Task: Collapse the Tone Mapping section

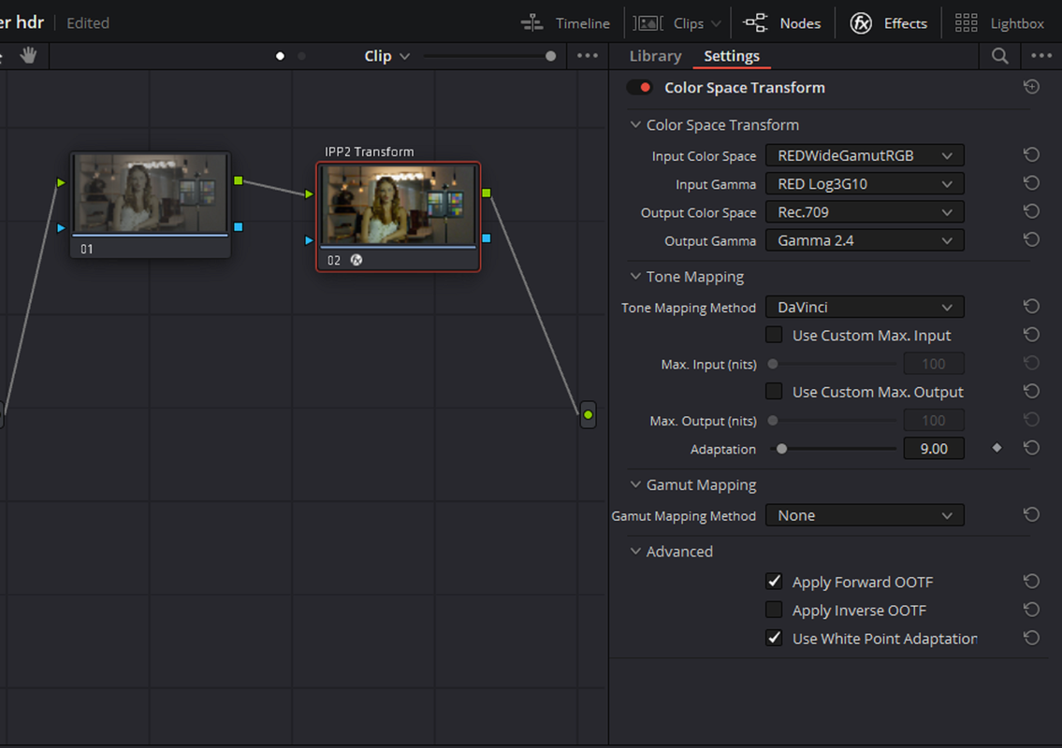Action: tap(635, 276)
